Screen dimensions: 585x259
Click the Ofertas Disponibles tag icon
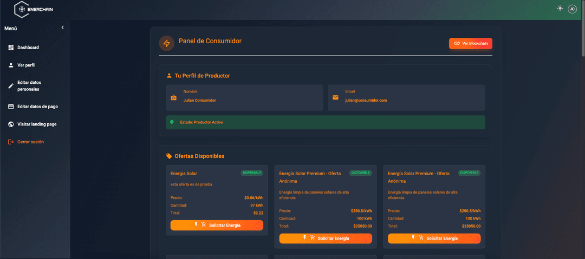click(169, 156)
